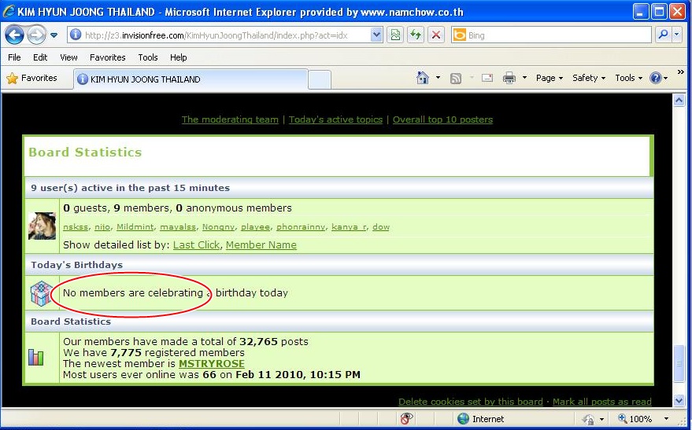This screenshot has width=692, height=430.
Task: Open the Help menu
Action: coord(178,57)
